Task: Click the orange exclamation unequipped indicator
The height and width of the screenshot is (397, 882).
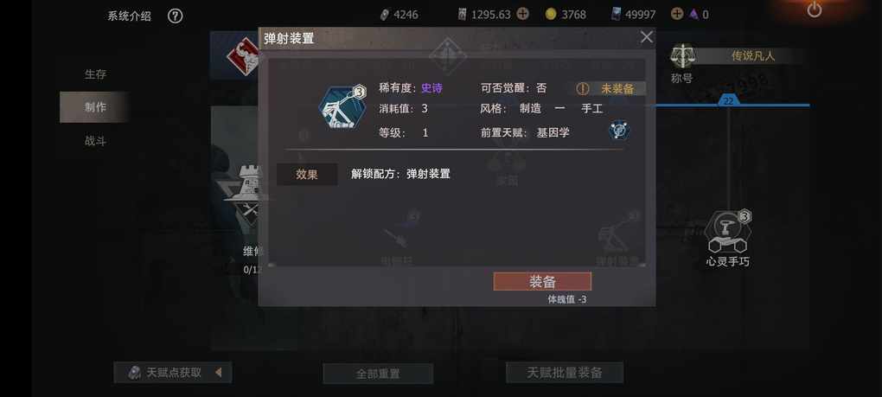Action: point(583,89)
